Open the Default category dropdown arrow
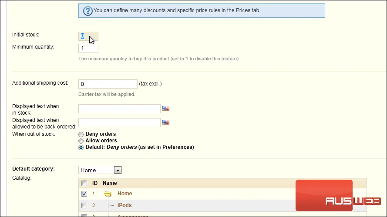This screenshot has width=387, height=217. point(118,170)
